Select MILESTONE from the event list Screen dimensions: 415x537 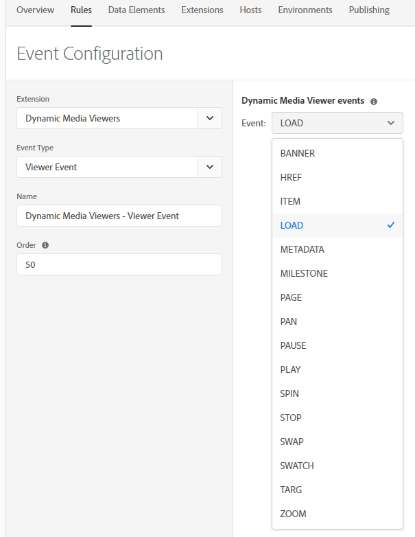[x=304, y=273]
